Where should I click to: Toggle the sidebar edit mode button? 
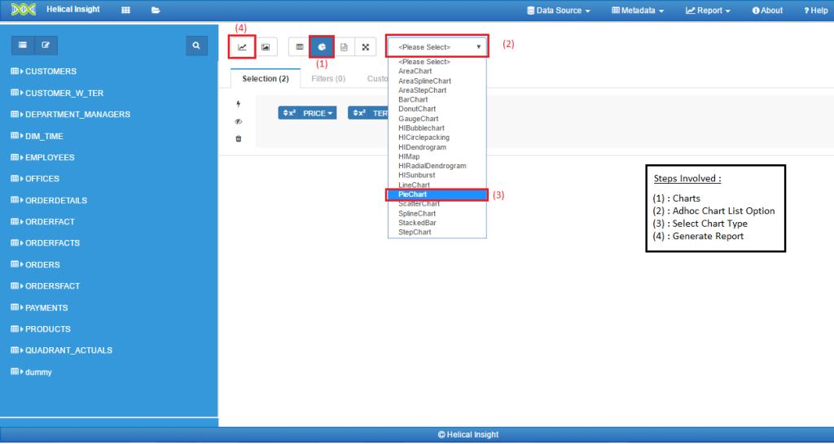(46, 46)
